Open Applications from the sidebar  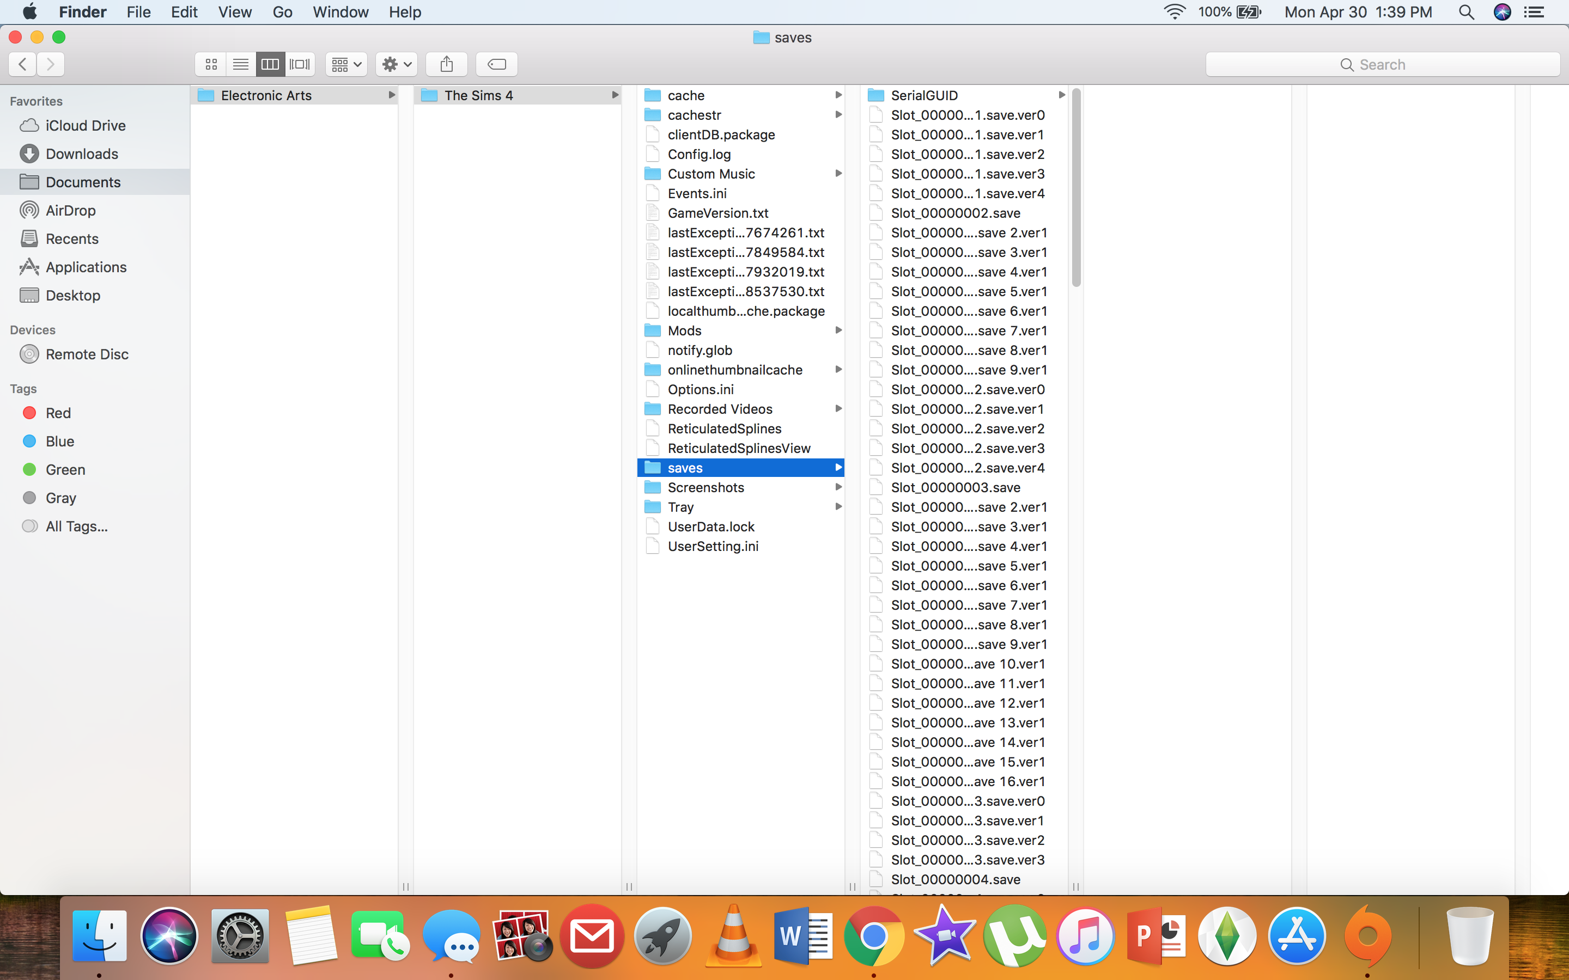pyautogui.click(x=95, y=267)
